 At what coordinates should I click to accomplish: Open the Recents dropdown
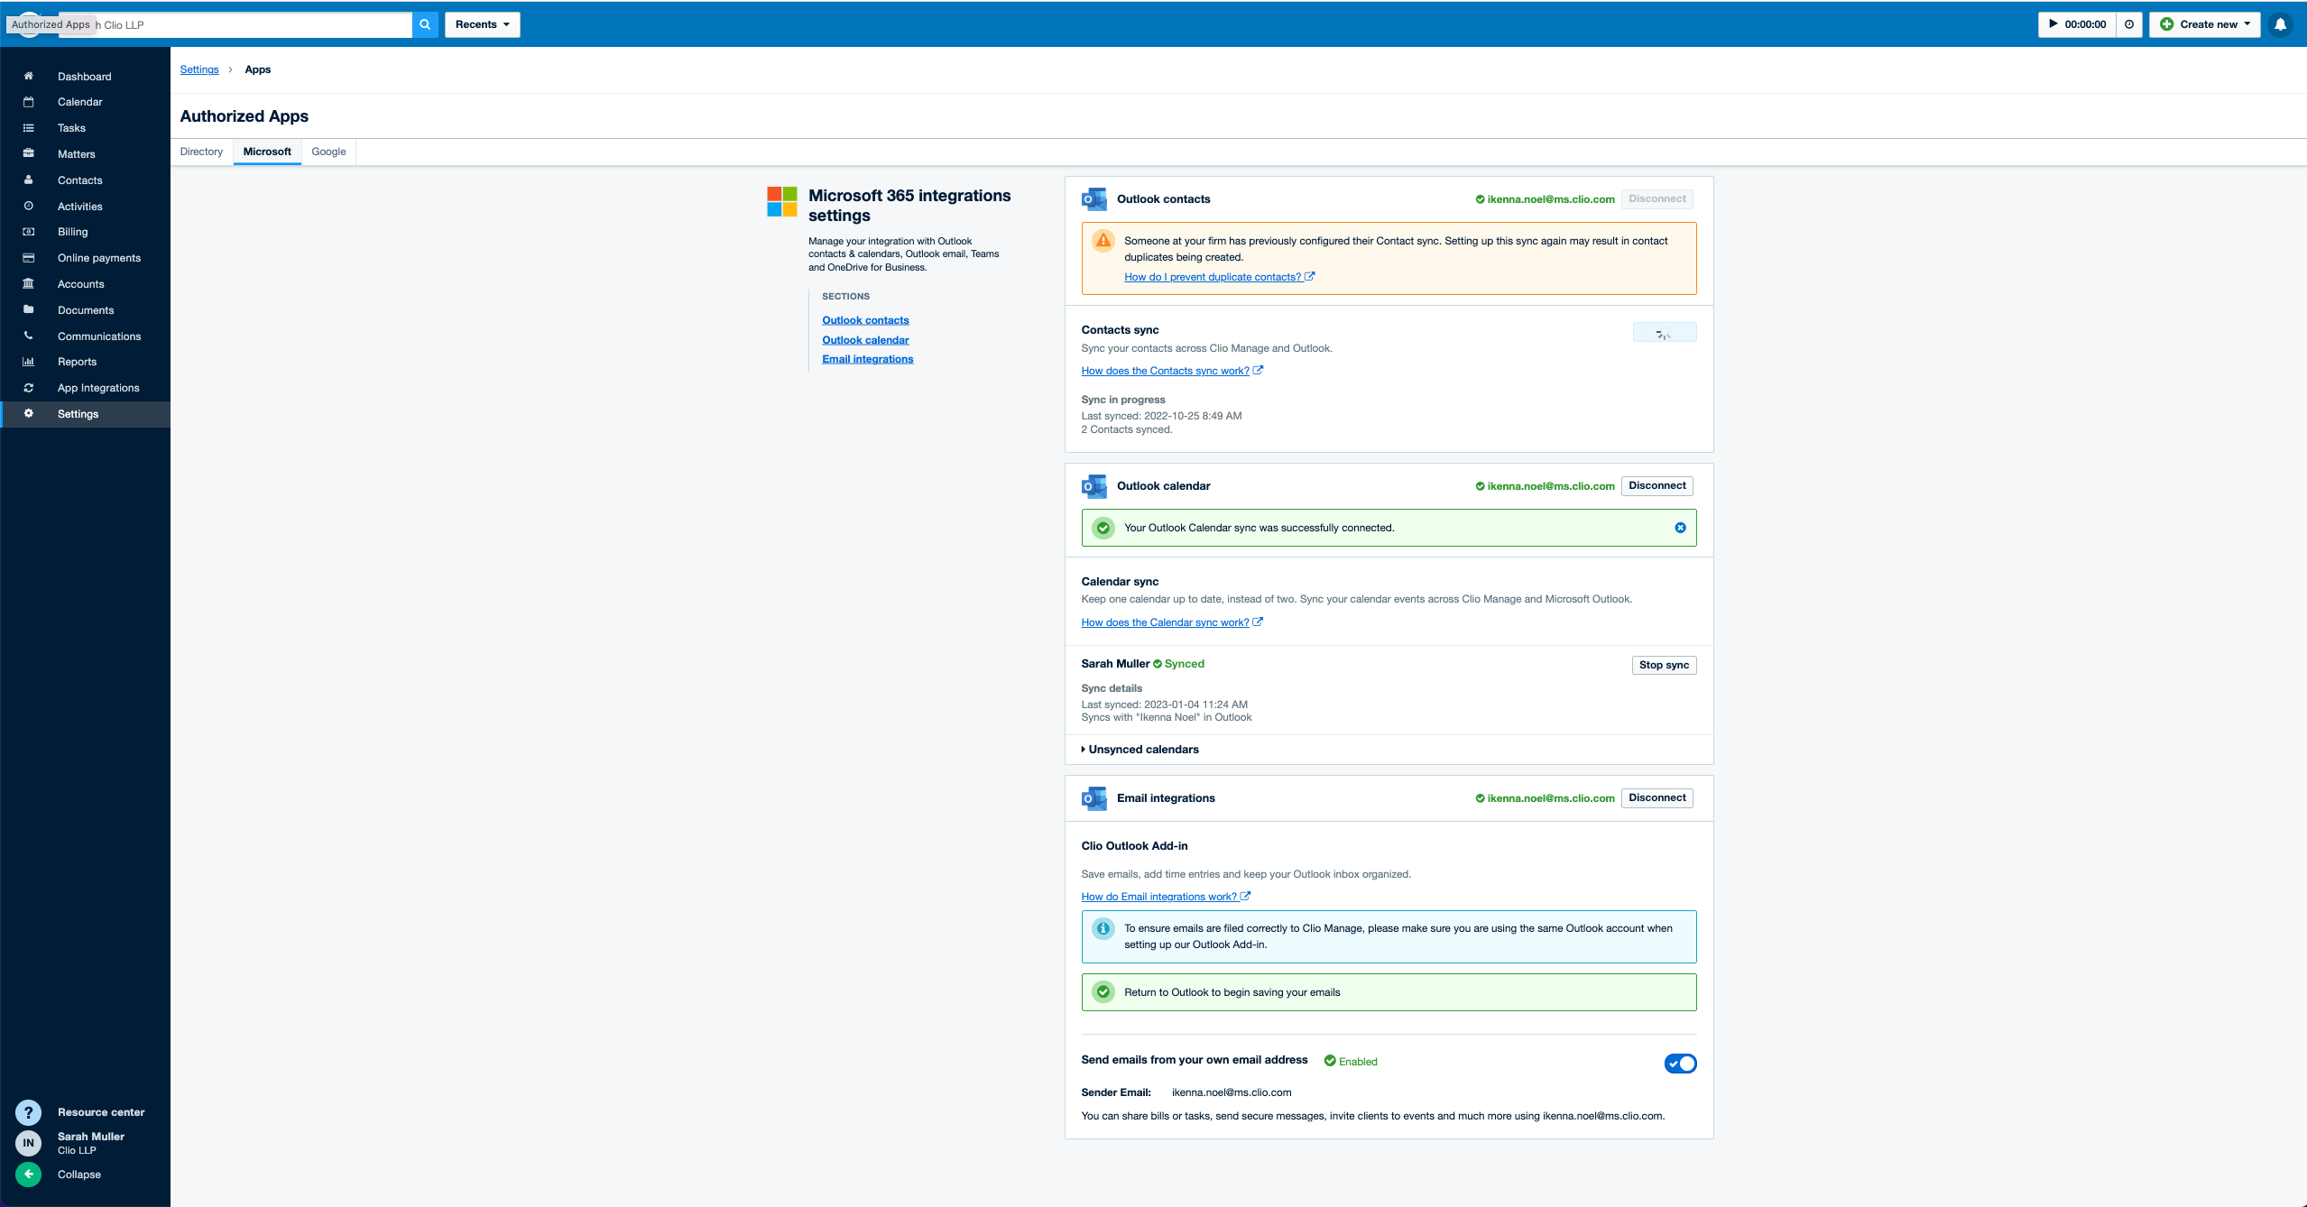pyautogui.click(x=482, y=24)
